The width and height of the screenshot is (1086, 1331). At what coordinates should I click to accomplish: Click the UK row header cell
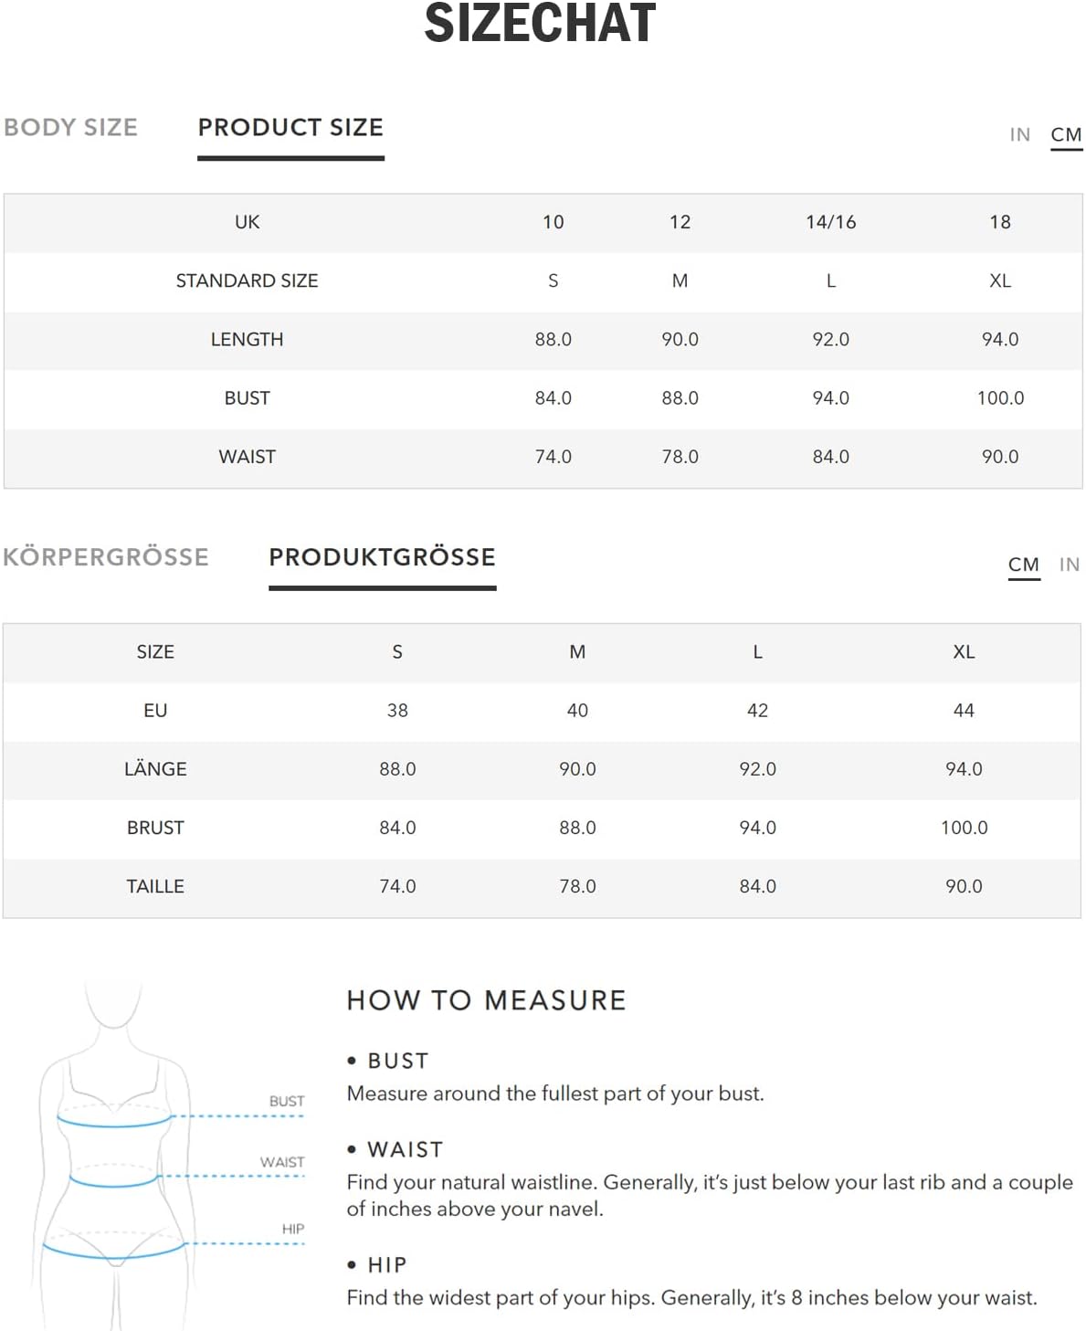pyautogui.click(x=247, y=222)
